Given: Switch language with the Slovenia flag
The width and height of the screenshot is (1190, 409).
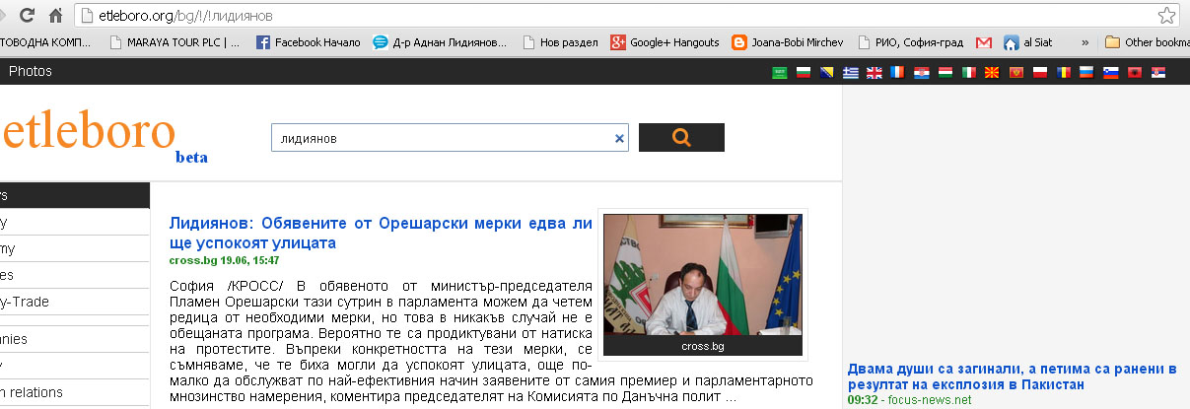Looking at the screenshot, I should pyautogui.click(x=1111, y=73).
